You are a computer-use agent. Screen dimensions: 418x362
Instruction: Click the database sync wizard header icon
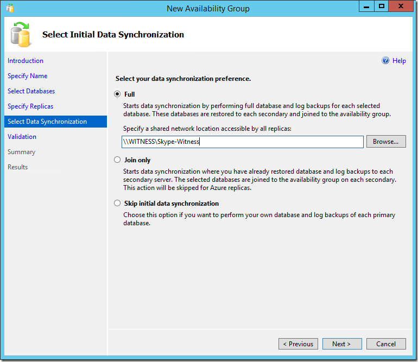coord(21,35)
